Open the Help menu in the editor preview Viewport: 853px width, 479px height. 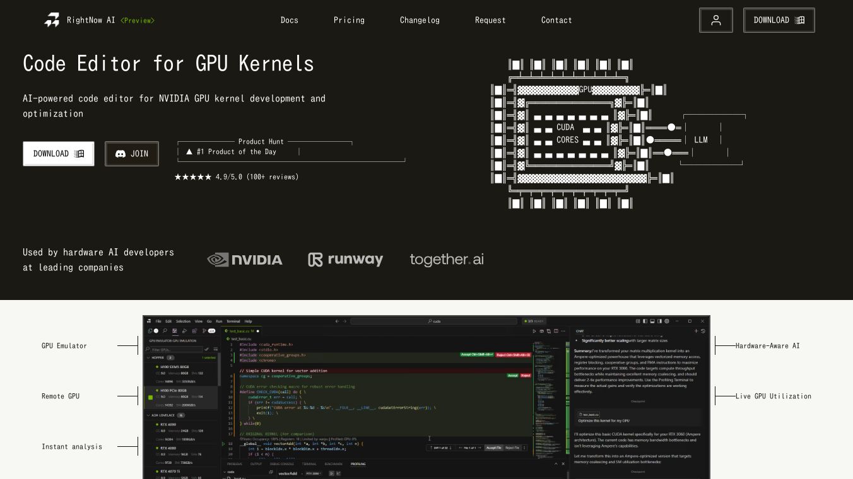tap(248, 321)
